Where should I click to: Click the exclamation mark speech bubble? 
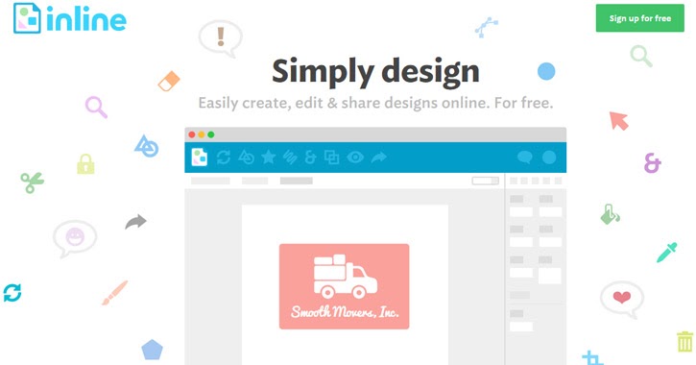tap(221, 38)
